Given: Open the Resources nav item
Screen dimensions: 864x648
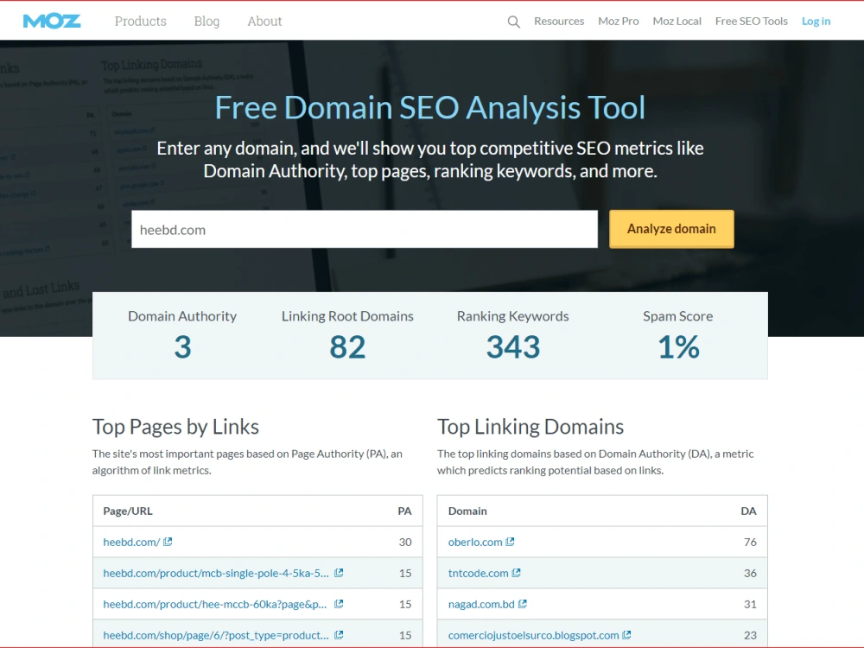Looking at the screenshot, I should click(559, 21).
